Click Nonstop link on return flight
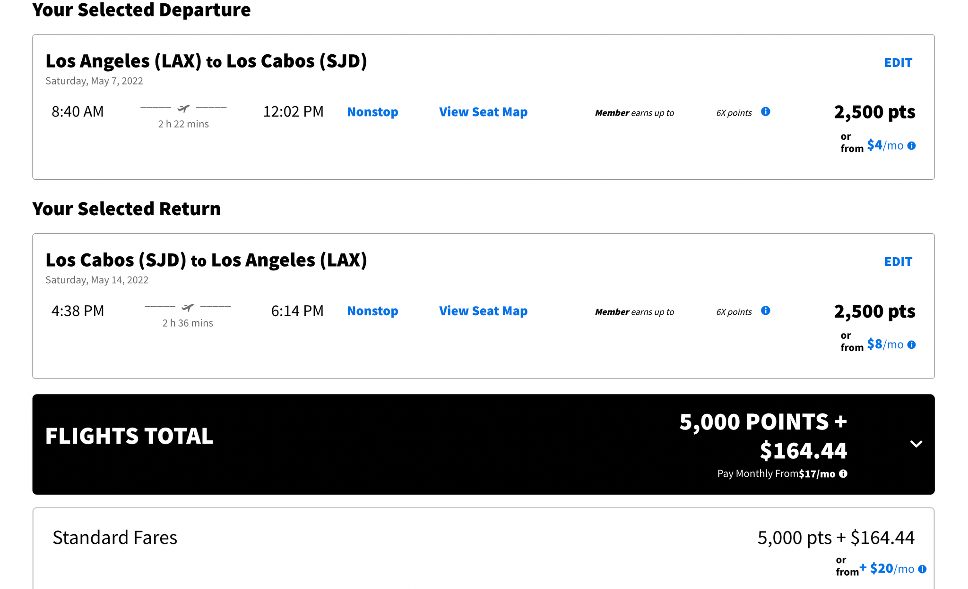The height and width of the screenshot is (589, 968). pos(372,311)
